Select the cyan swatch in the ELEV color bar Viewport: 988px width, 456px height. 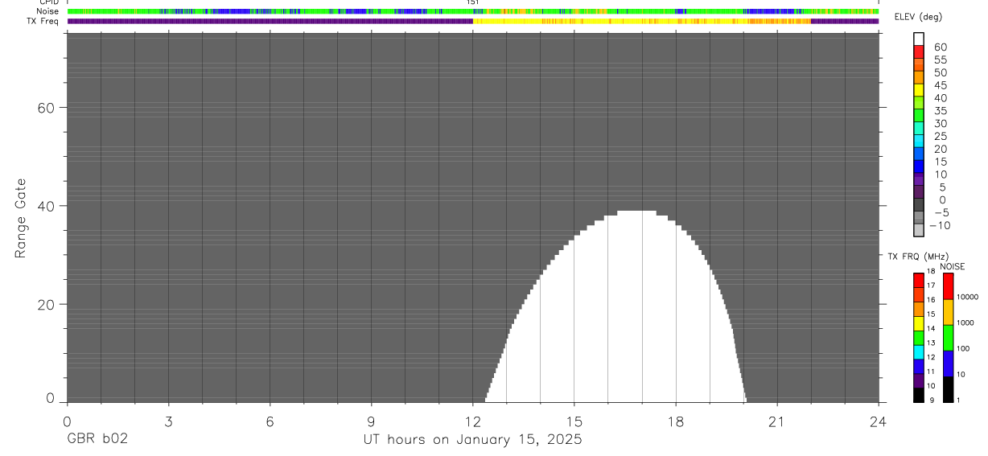tap(919, 141)
